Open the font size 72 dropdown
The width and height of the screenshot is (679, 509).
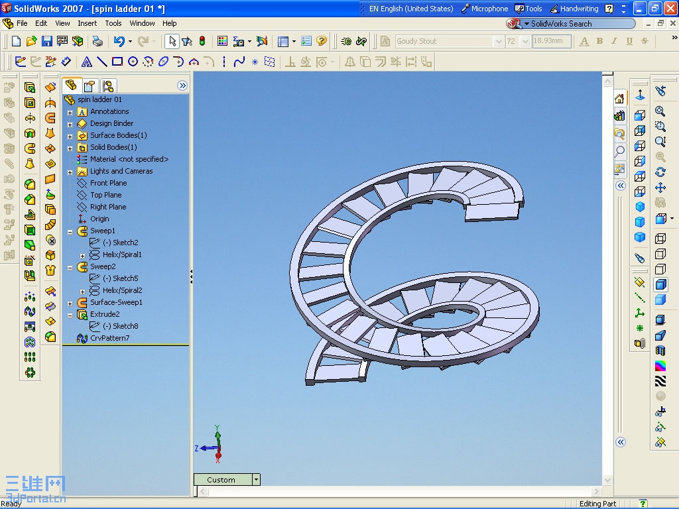[x=525, y=41]
